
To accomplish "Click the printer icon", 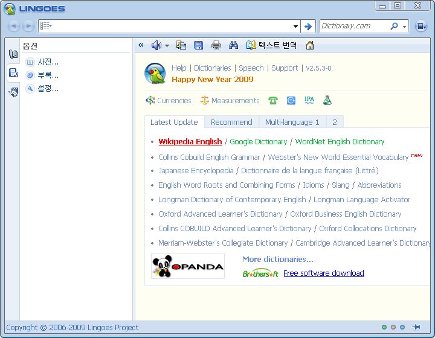I will click(216, 45).
